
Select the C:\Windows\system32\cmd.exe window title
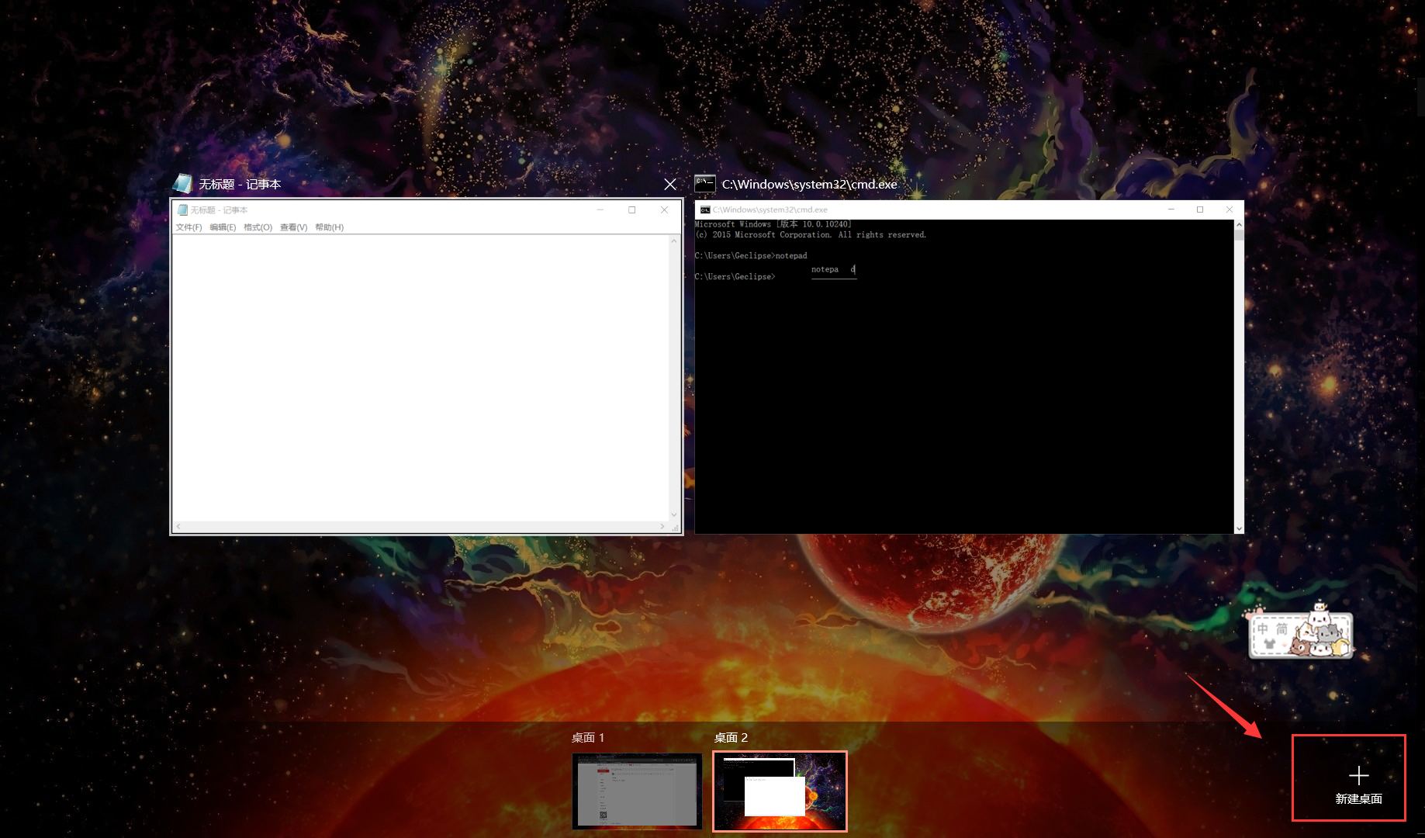point(809,184)
